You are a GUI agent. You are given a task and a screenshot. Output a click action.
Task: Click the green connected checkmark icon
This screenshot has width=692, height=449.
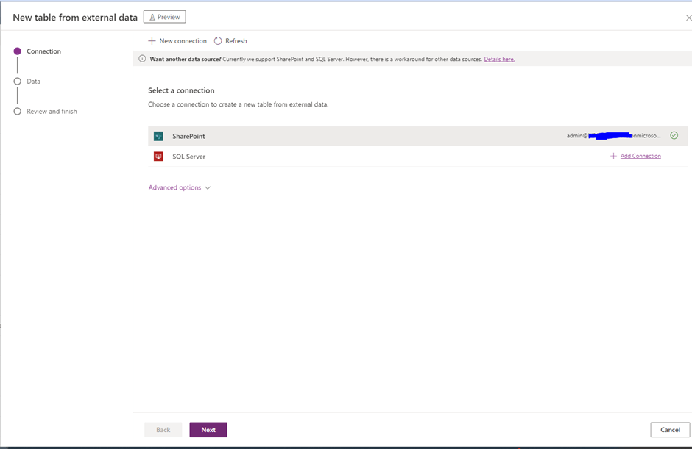[674, 136]
